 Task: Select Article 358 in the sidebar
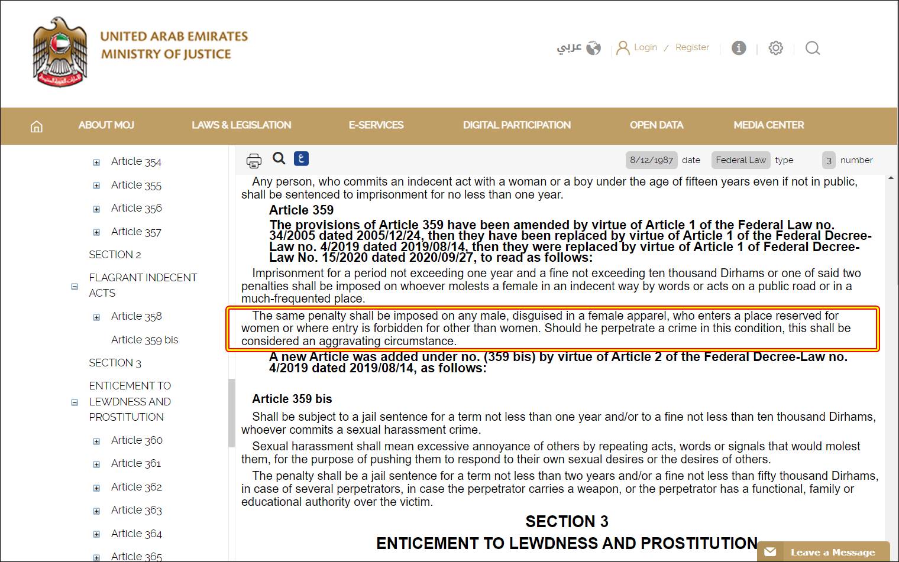(x=136, y=316)
